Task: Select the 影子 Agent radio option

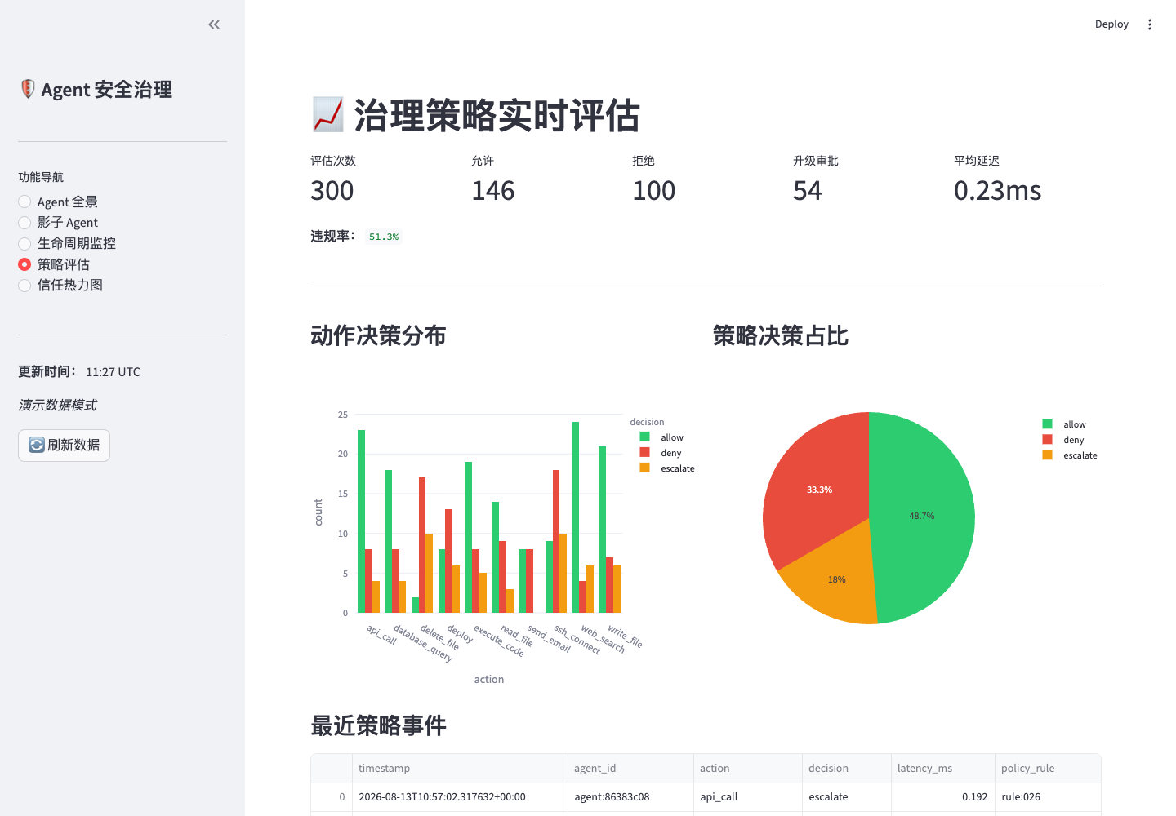Action: point(58,223)
